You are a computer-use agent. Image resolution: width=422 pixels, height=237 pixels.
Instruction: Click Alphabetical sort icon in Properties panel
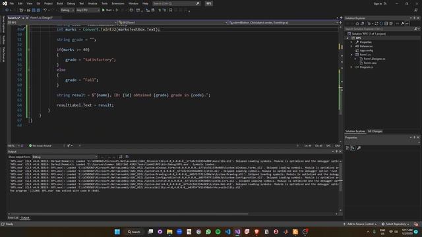[353, 147]
